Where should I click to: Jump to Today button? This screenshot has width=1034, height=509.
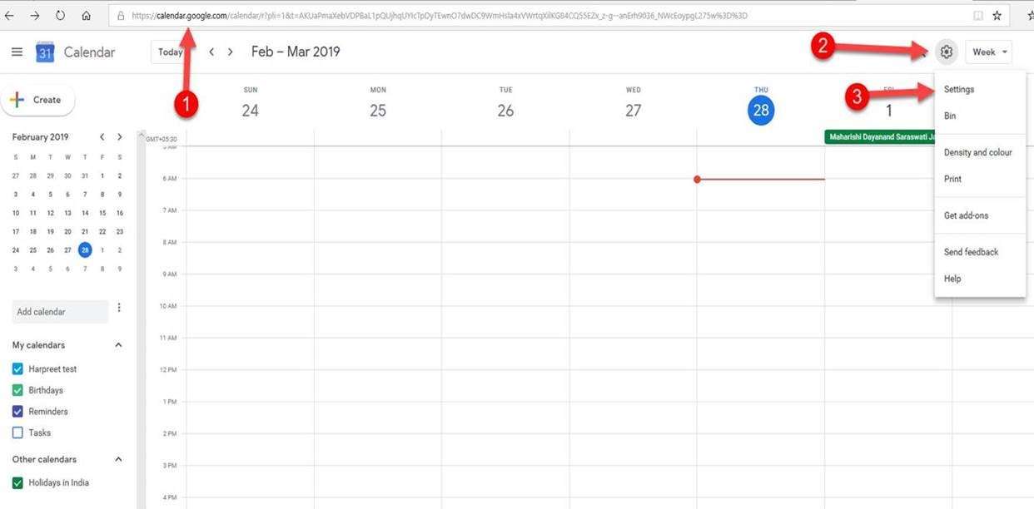click(169, 52)
